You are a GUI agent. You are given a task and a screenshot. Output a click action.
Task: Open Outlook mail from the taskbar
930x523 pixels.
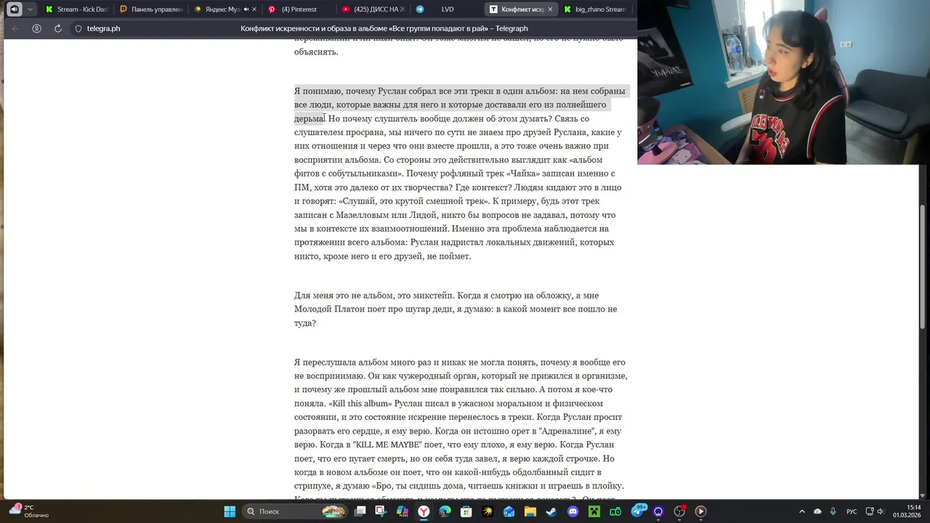pyautogui.click(x=509, y=511)
